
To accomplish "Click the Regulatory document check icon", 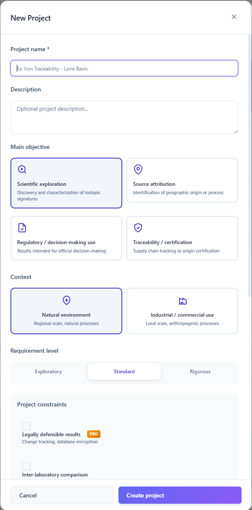I will click(22, 228).
